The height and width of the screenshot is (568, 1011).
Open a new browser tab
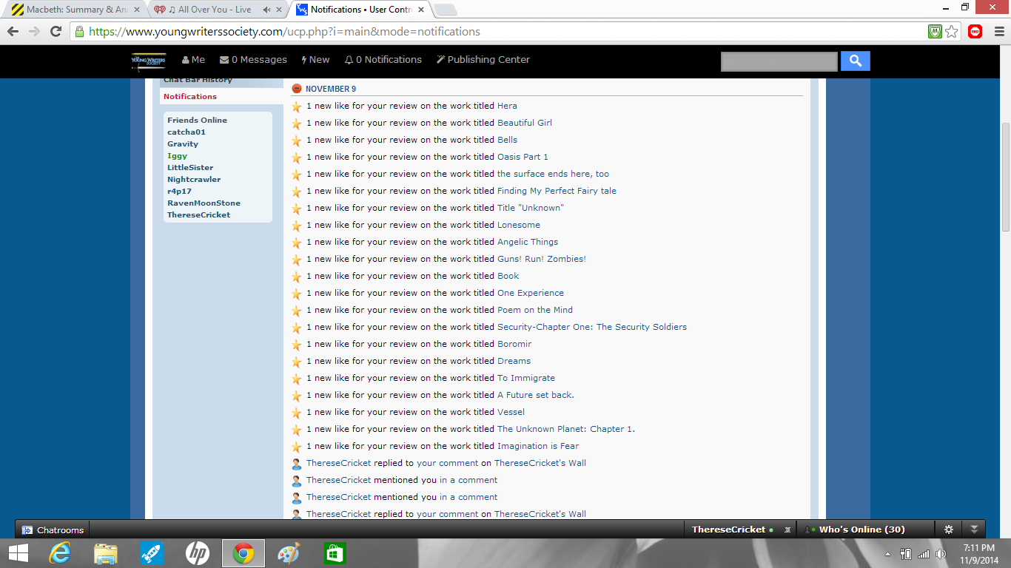coord(445,10)
